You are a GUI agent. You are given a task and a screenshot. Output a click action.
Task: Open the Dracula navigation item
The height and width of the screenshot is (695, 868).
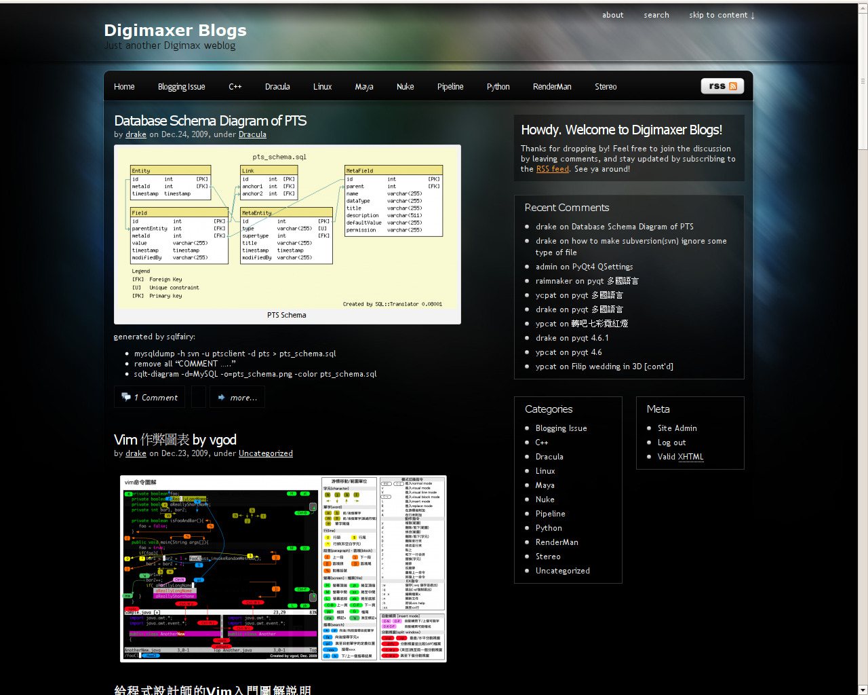(277, 87)
